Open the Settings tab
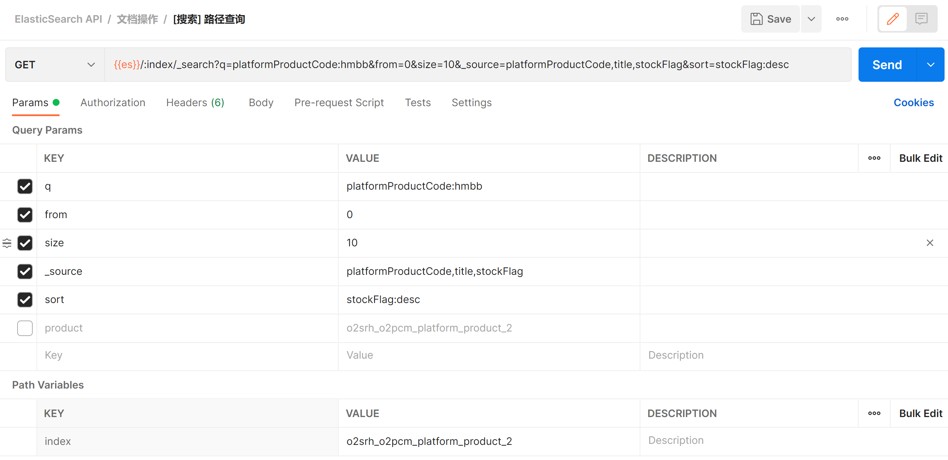This screenshot has height=460, width=948. 471,102
